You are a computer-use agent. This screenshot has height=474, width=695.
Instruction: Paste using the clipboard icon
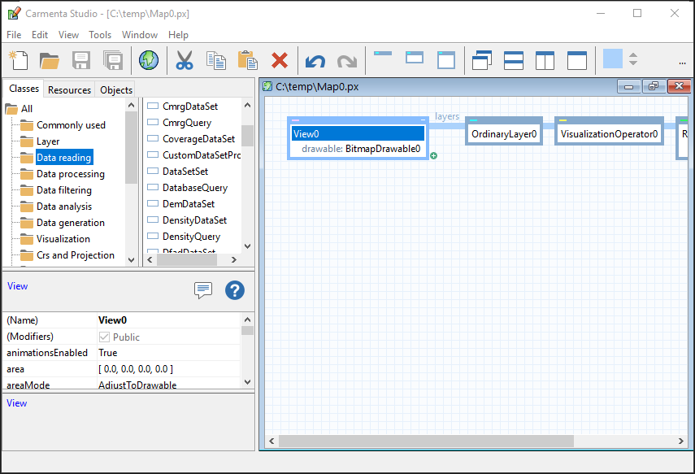tap(247, 60)
